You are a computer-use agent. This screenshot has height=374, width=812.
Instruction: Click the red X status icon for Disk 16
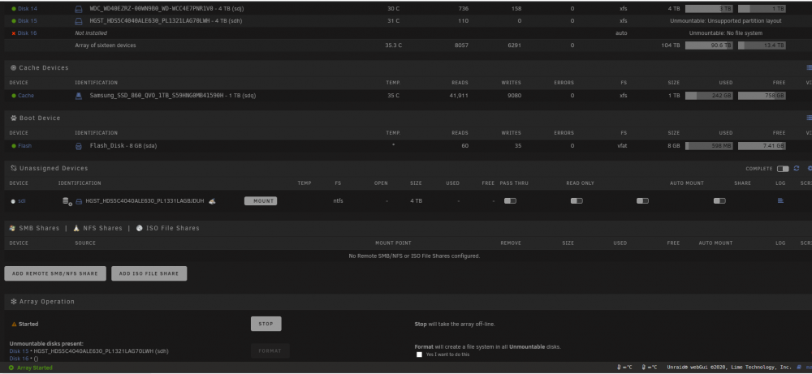(x=14, y=33)
